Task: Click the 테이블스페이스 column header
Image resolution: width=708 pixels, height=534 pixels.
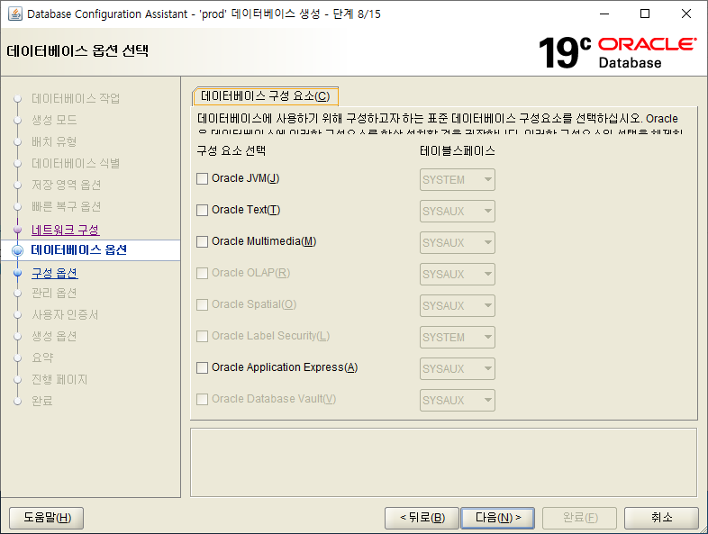Action: (458, 150)
